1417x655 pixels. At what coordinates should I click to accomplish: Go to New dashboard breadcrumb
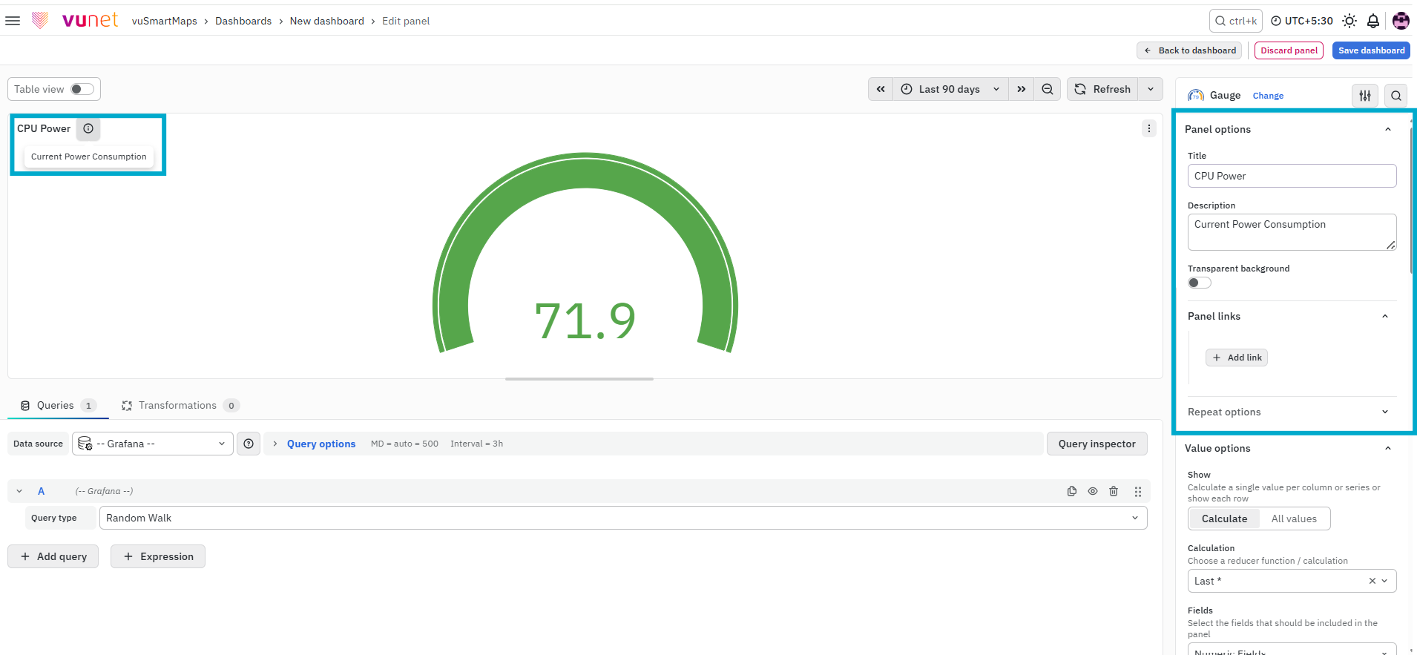tap(327, 21)
